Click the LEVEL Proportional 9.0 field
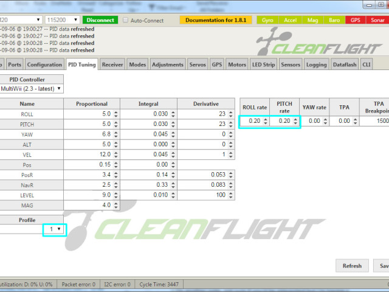389x292 pixels. (92, 195)
